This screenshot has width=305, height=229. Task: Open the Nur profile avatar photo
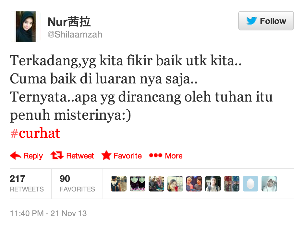(x=26, y=27)
